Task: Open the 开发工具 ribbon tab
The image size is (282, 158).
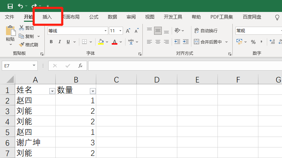Action: click(x=173, y=17)
